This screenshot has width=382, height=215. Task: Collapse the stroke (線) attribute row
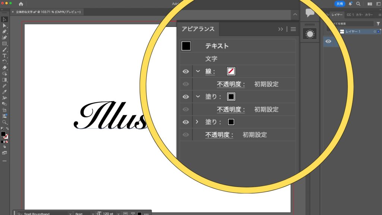pos(198,71)
